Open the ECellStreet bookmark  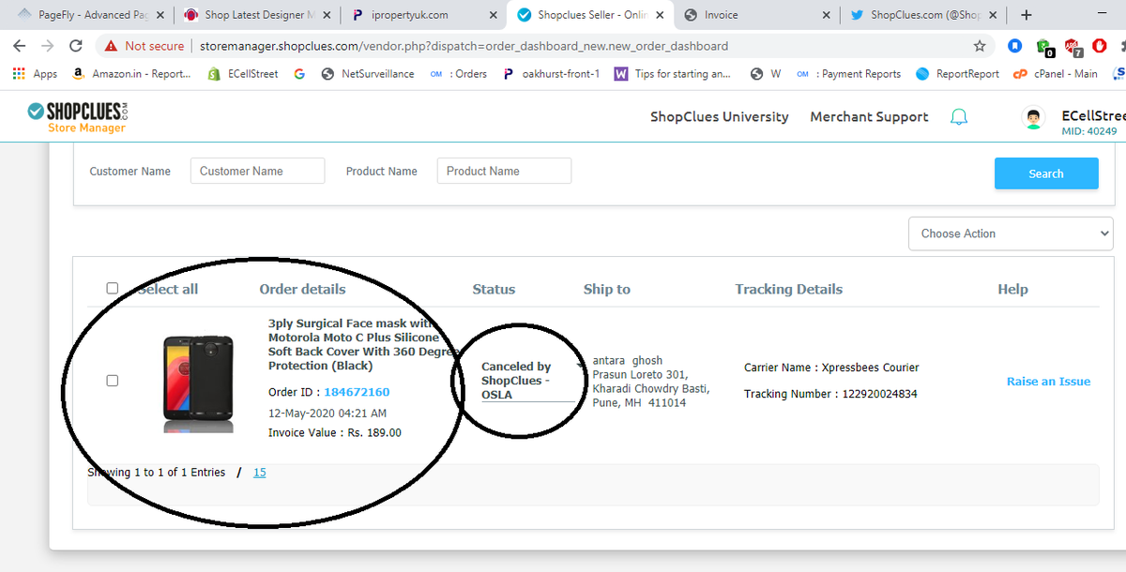[x=243, y=74]
